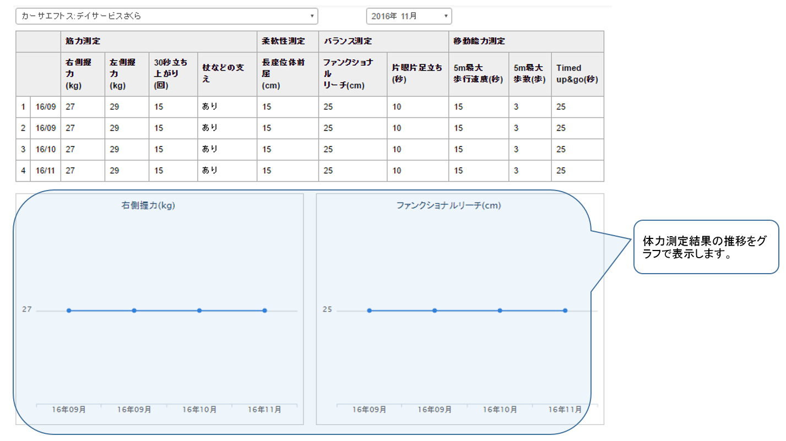The height and width of the screenshot is (441, 786).
Task: Click the 16/10 date cell in row 3
Action: click(x=46, y=149)
